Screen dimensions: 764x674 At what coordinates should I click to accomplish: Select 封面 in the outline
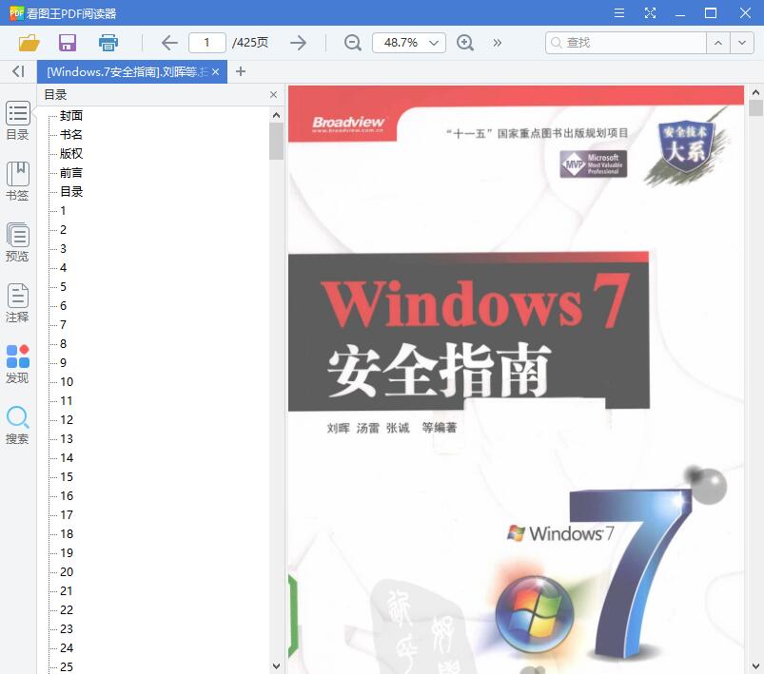click(71, 115)
